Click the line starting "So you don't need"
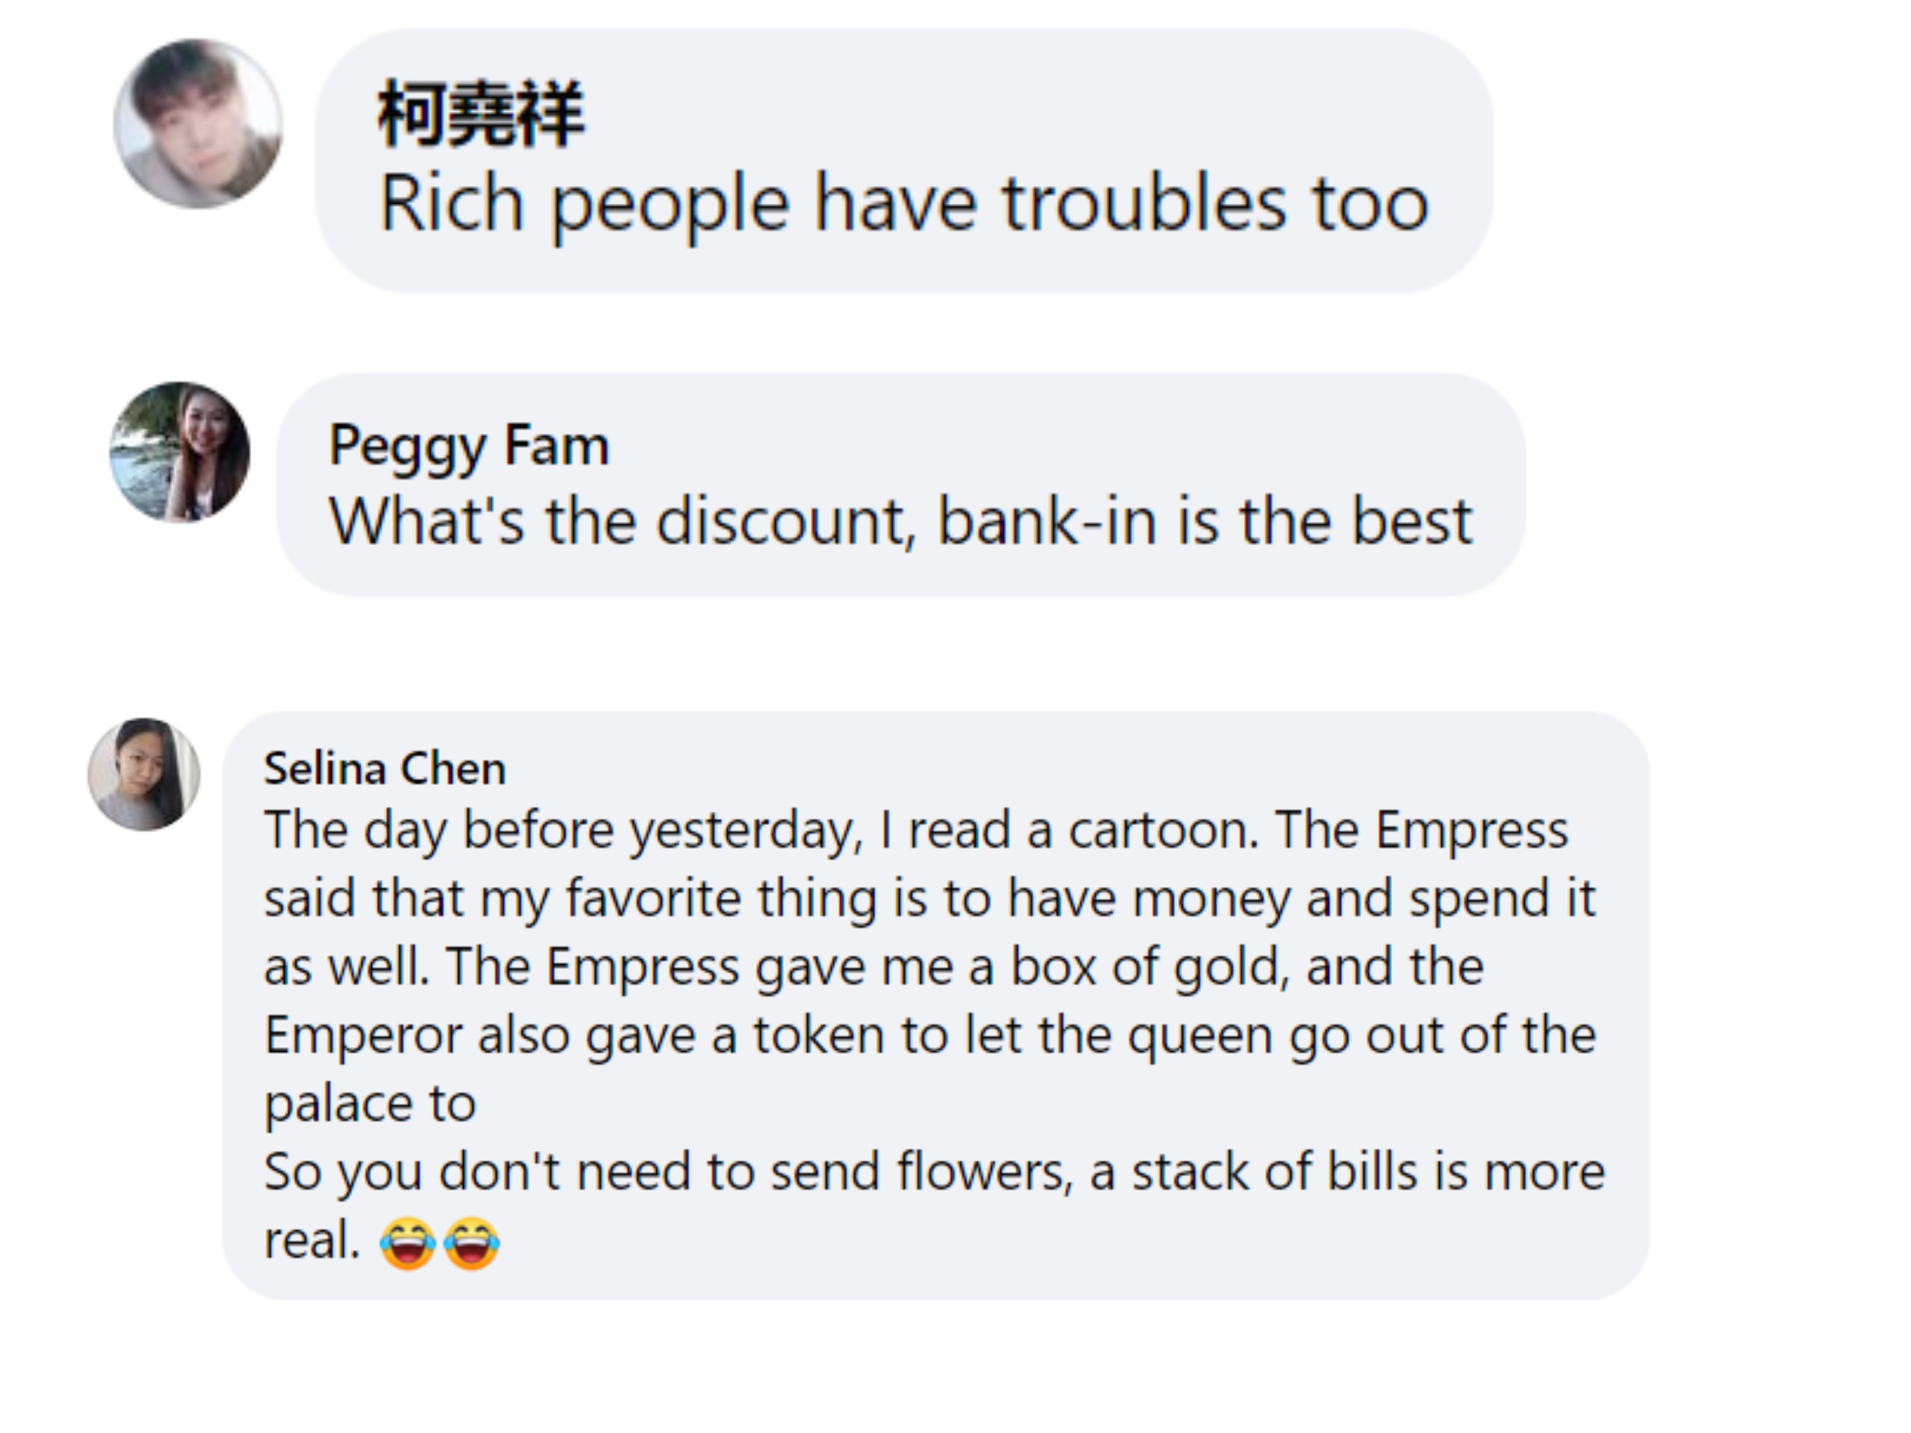This screenshot has height=1433, width=1911. pyautogui.click(x=934, y=1172)
